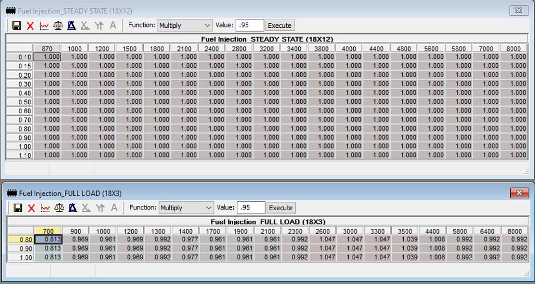The width and height of the screenshot is (535, 284).
Task: Select STEADY STATE cell at row 0.40, column 1800
Action: pos(157,93)
